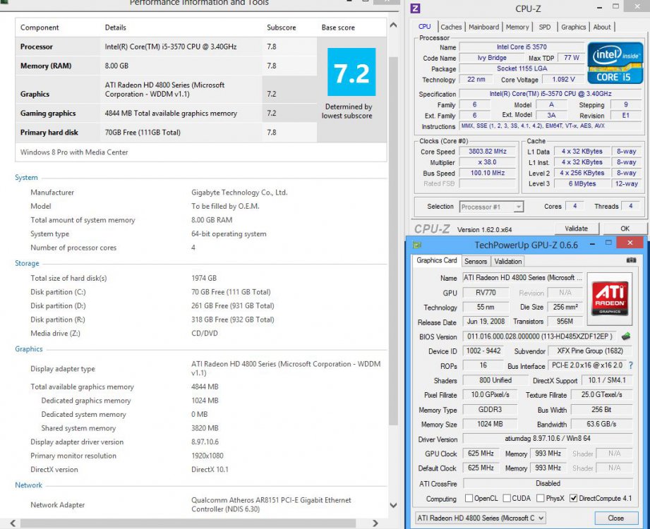The image size is (650, 529).
Task: Click the Validate button in CPU-Z
Action: [x=576, y=229]
